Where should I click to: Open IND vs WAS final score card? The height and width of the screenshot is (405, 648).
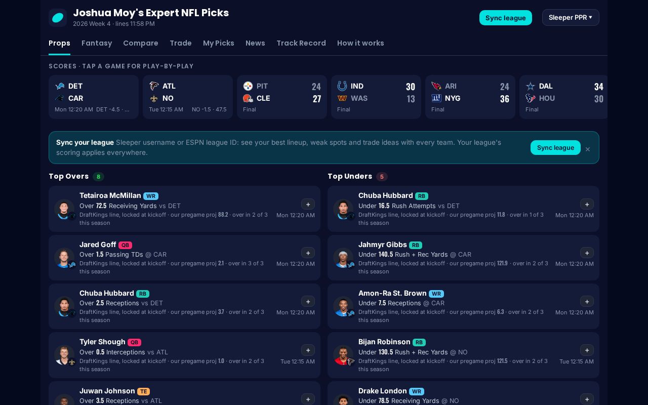376,97
